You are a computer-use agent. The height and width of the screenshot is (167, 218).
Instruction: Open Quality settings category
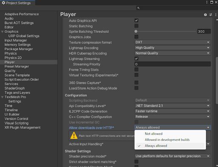(x=10, y=71)
